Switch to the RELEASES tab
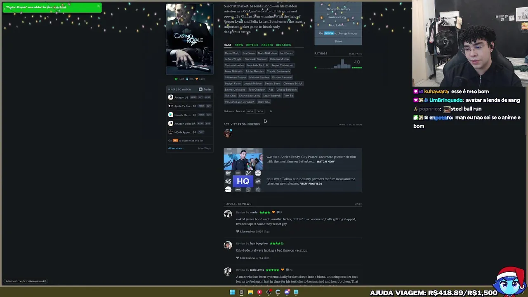 click(x=283, y=45)
